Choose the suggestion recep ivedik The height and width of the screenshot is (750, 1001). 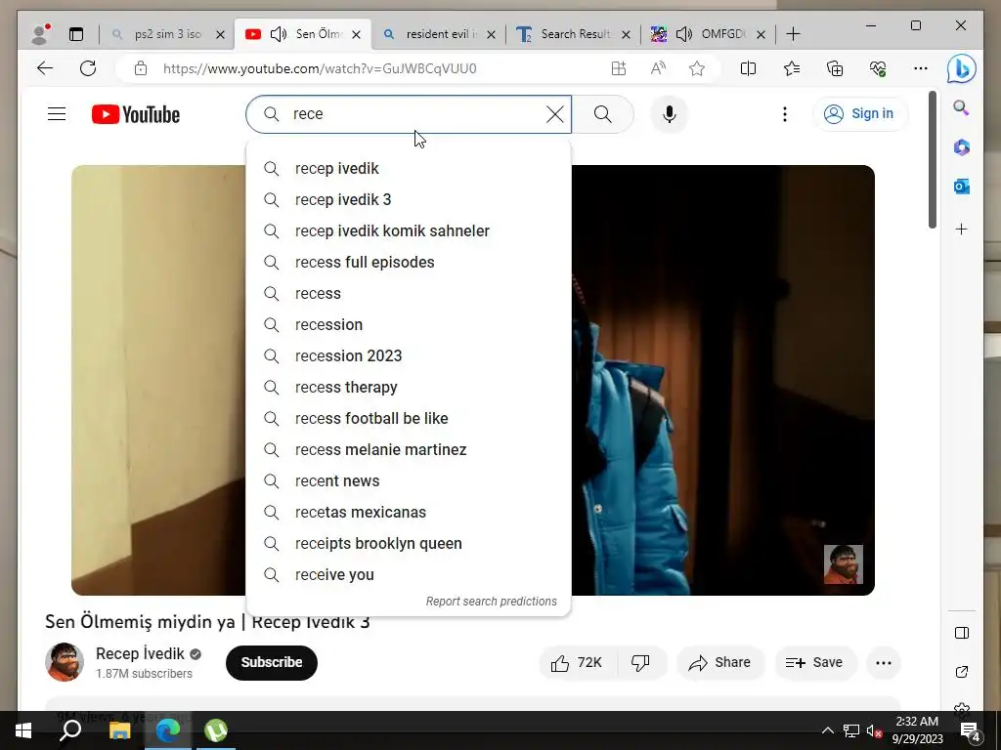409,168
